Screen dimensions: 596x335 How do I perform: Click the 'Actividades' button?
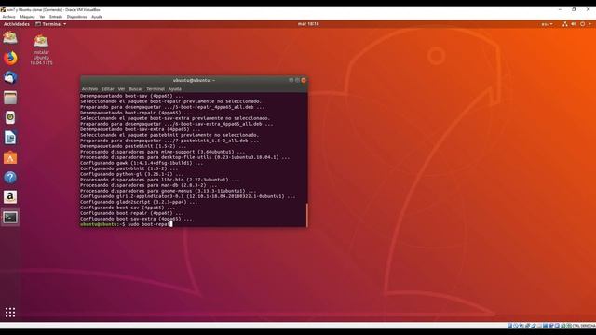tap(17, 24)
